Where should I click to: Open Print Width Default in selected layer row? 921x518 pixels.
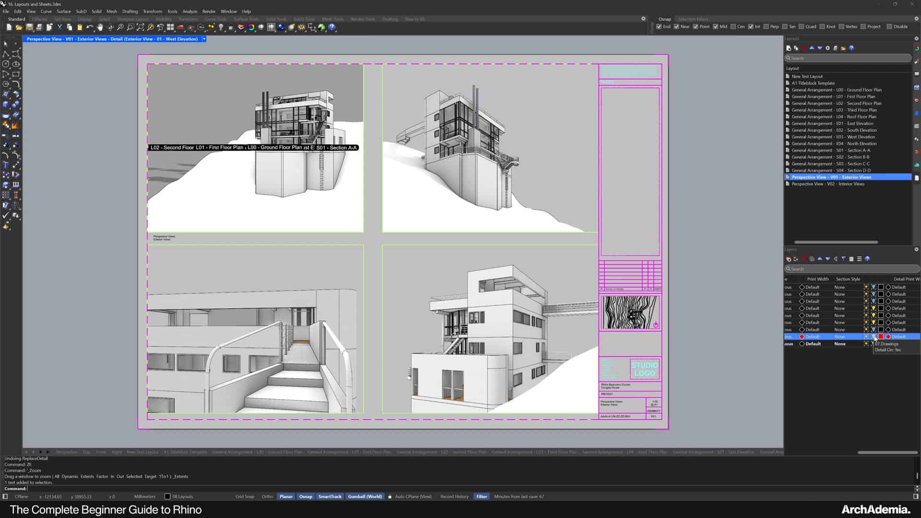(x=812, y=336)
